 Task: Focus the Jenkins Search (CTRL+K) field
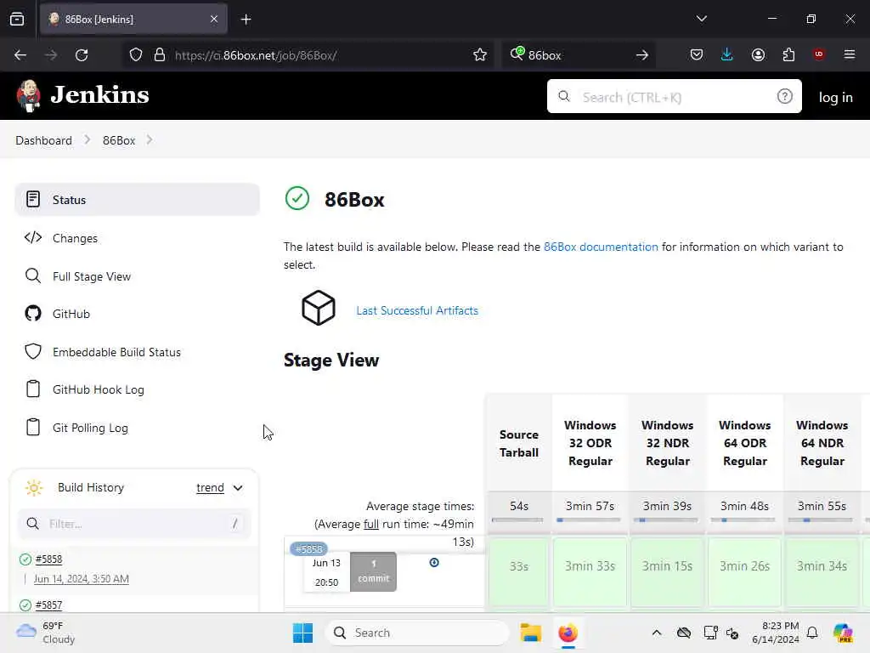(674, 97)
